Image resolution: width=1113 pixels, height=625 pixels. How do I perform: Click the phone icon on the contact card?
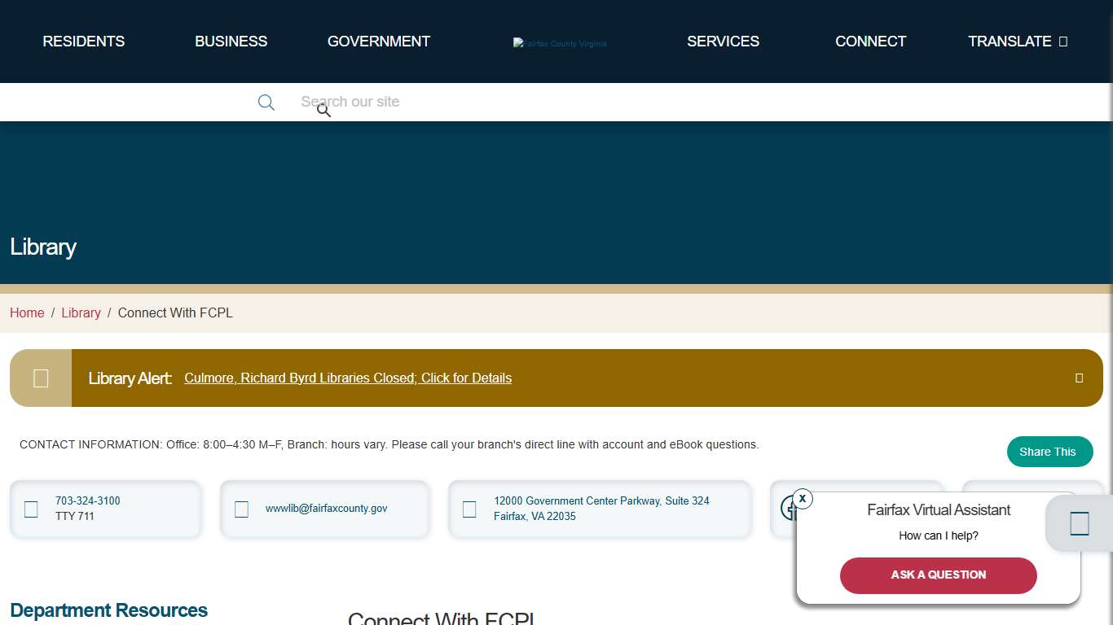pos(30,509)
